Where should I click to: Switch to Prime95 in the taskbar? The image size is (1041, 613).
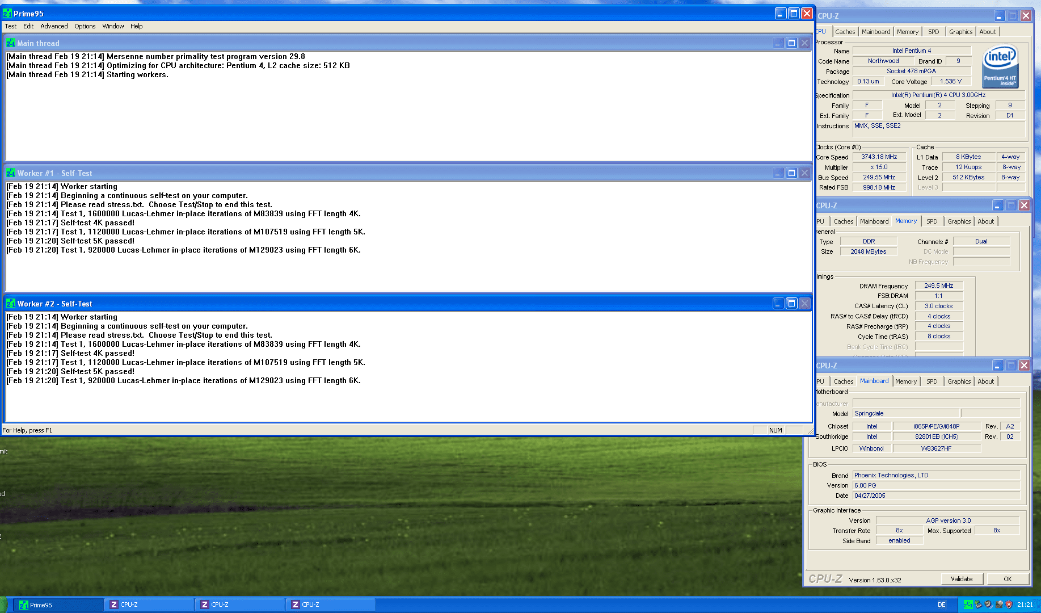pos(59,605)
